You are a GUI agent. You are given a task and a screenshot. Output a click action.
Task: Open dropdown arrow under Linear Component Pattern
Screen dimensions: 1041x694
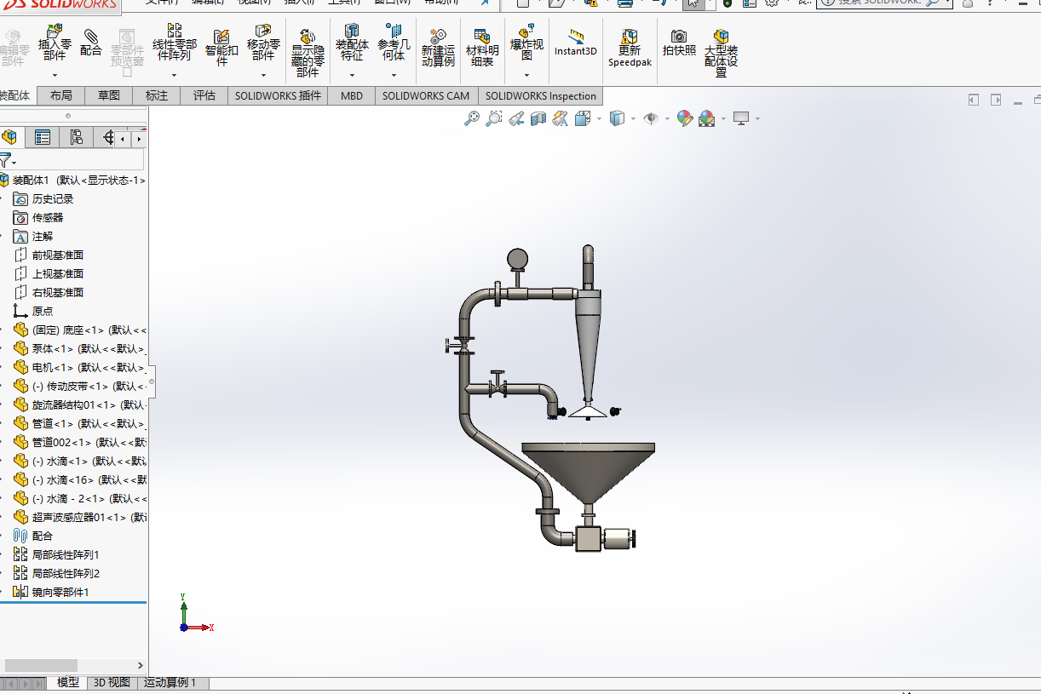174,75
